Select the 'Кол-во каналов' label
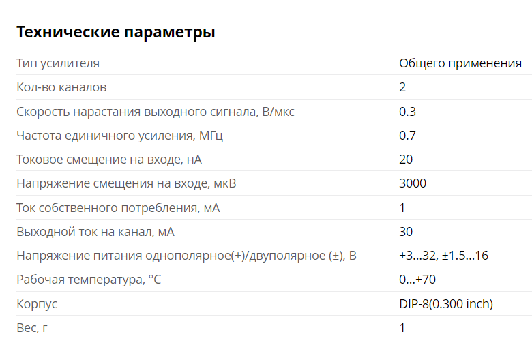532x345 pixels. (x=61, y=87)
